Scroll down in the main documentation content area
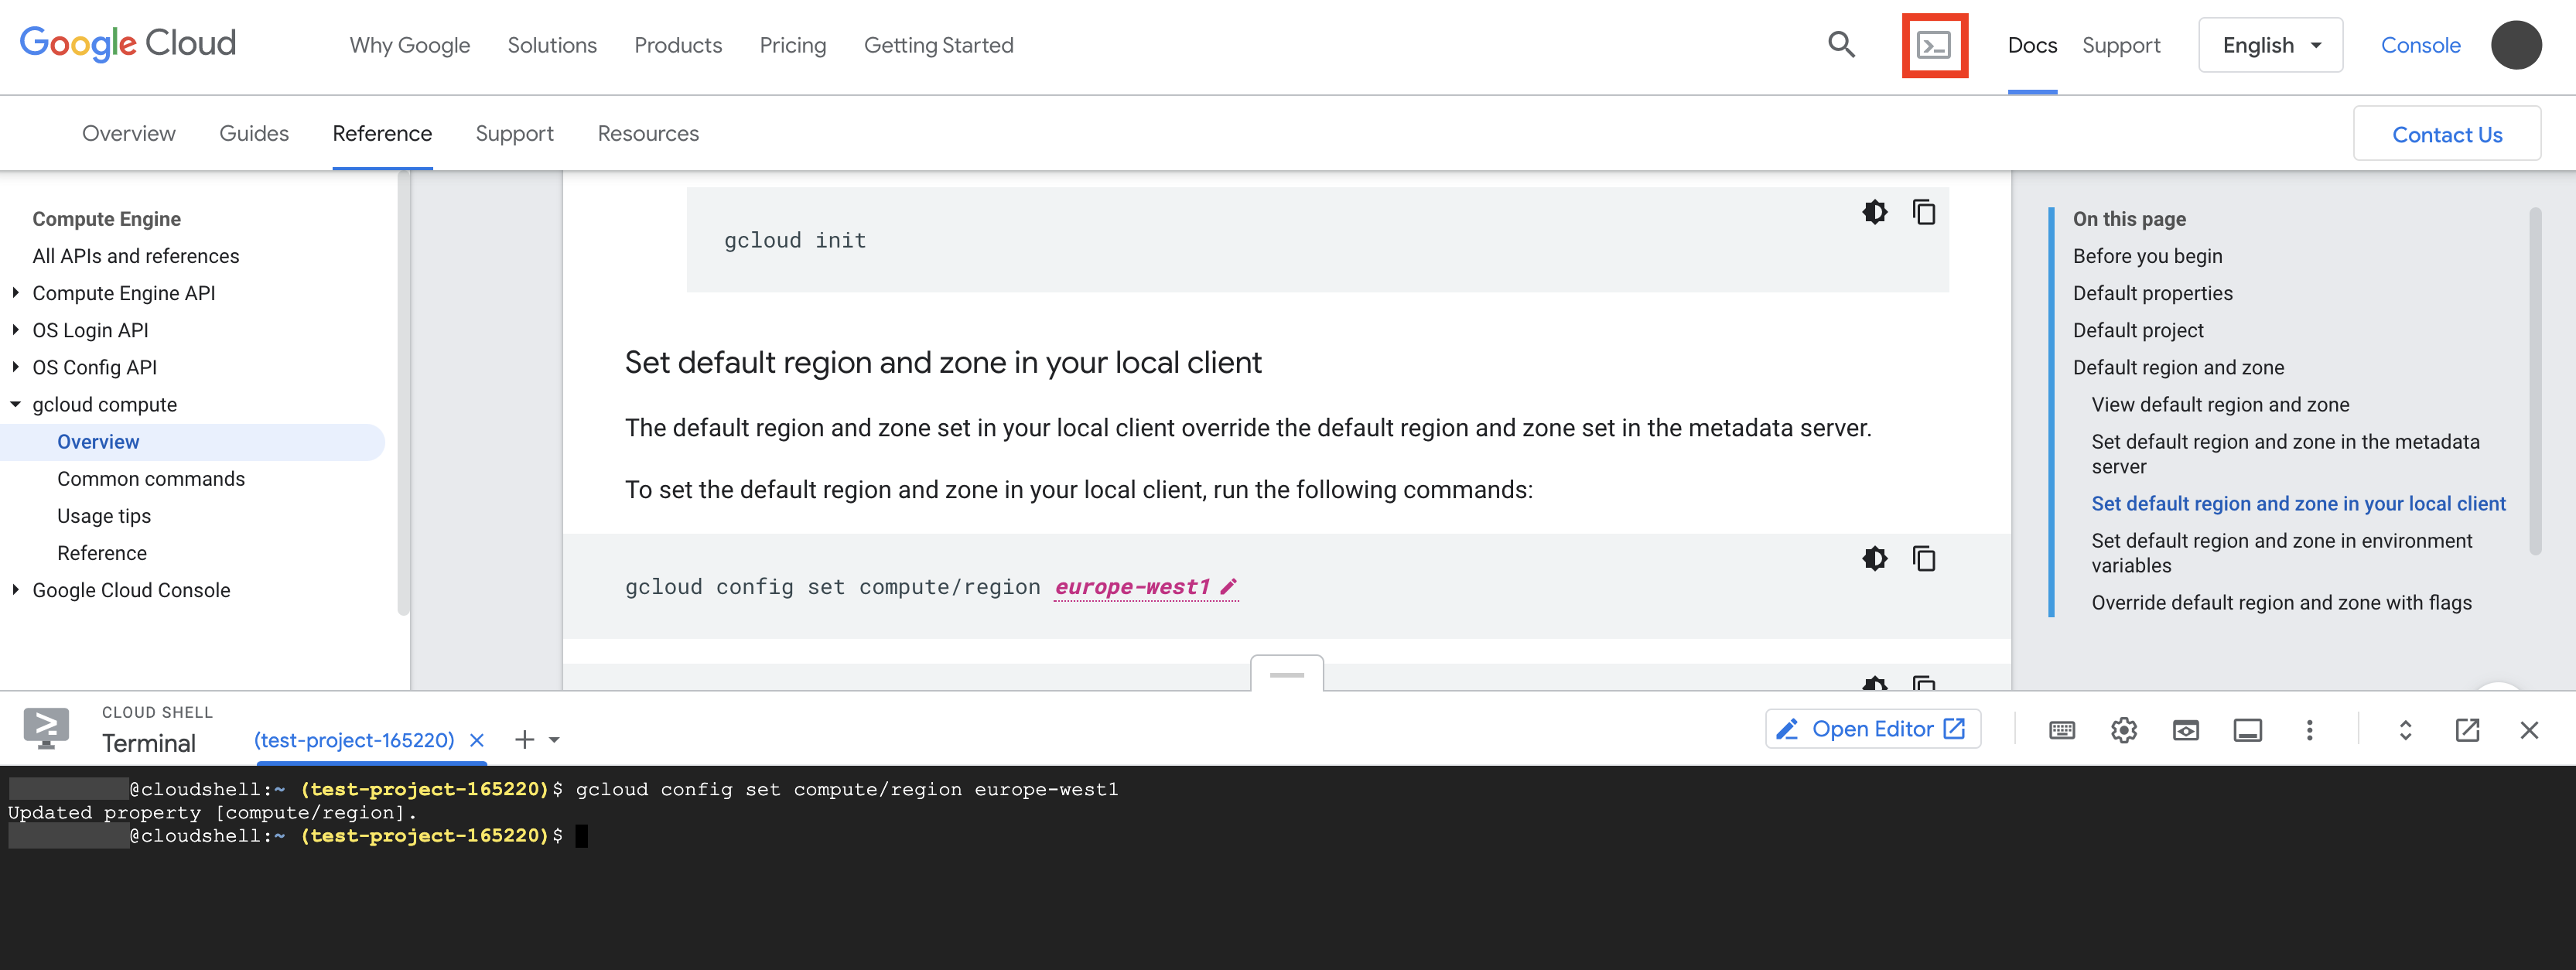 tap(1290, 671)
